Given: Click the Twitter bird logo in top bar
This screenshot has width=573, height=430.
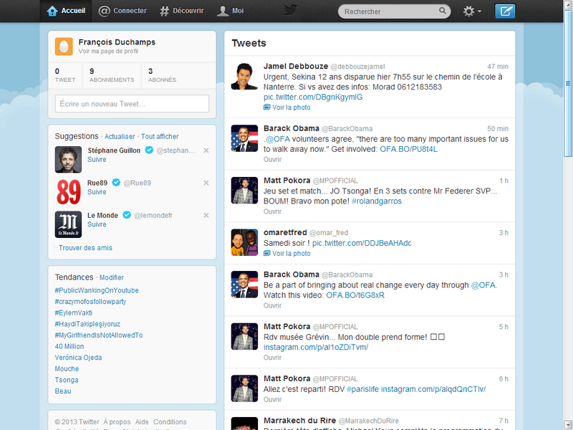Looking at the screenshot, I should coord(290,9).
